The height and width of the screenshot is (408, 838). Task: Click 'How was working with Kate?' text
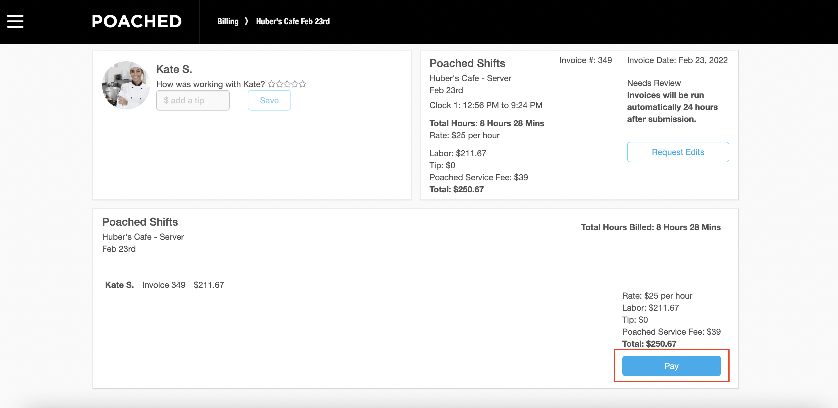(211, 84)
